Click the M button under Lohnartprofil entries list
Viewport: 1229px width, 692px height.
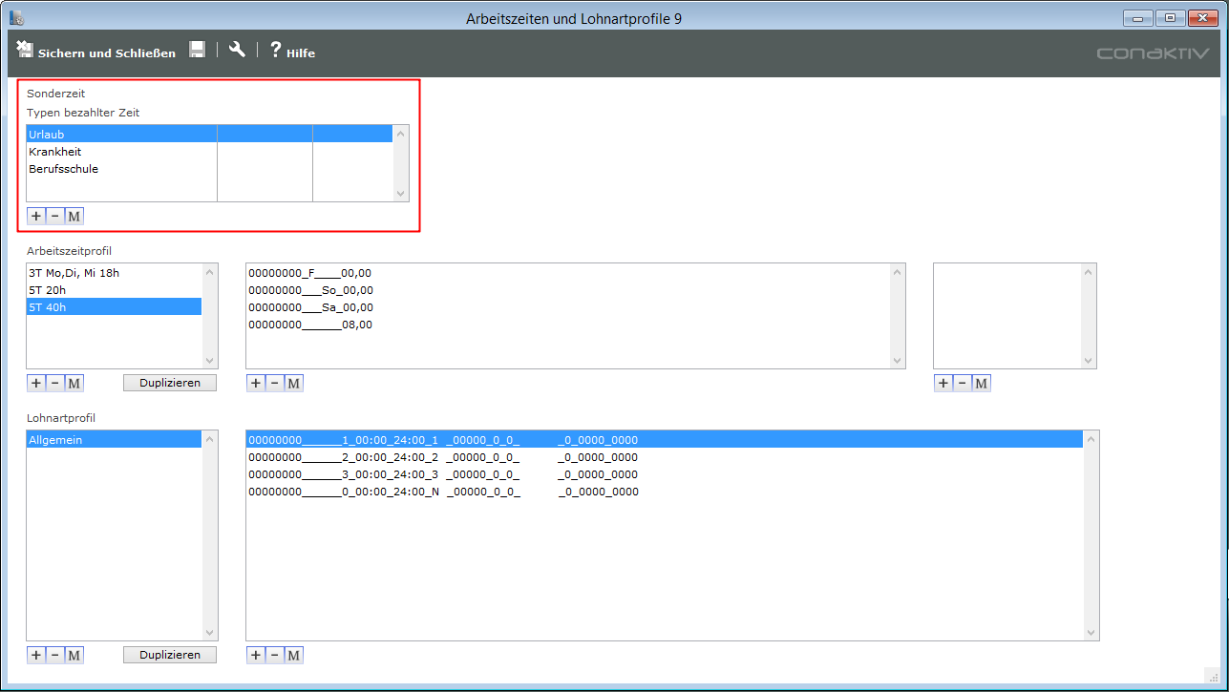point(293,656)
